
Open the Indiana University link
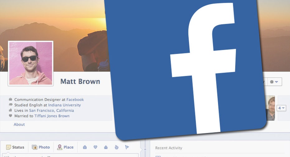(64, 105)
